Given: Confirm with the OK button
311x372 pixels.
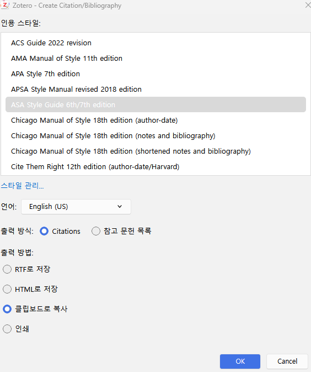Looking at the screenshot, I should 240,361.
